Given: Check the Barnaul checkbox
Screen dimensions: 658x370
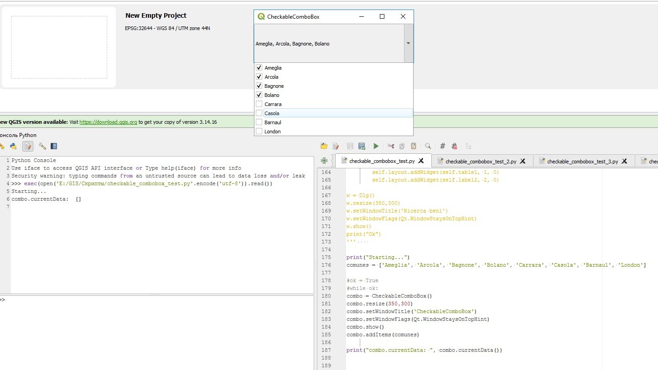Looking at the screenshot, I should (x=259, y=122).
